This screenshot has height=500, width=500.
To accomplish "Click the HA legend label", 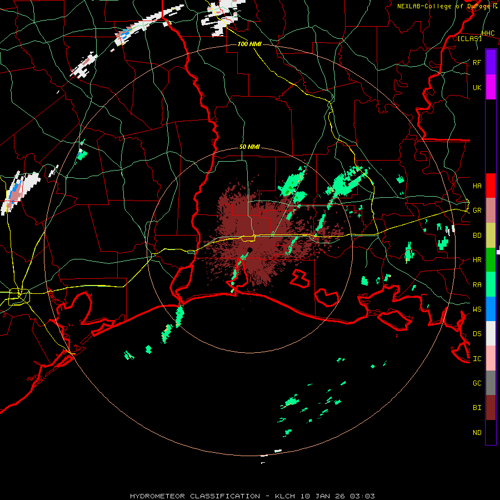I will pos(477,186).
